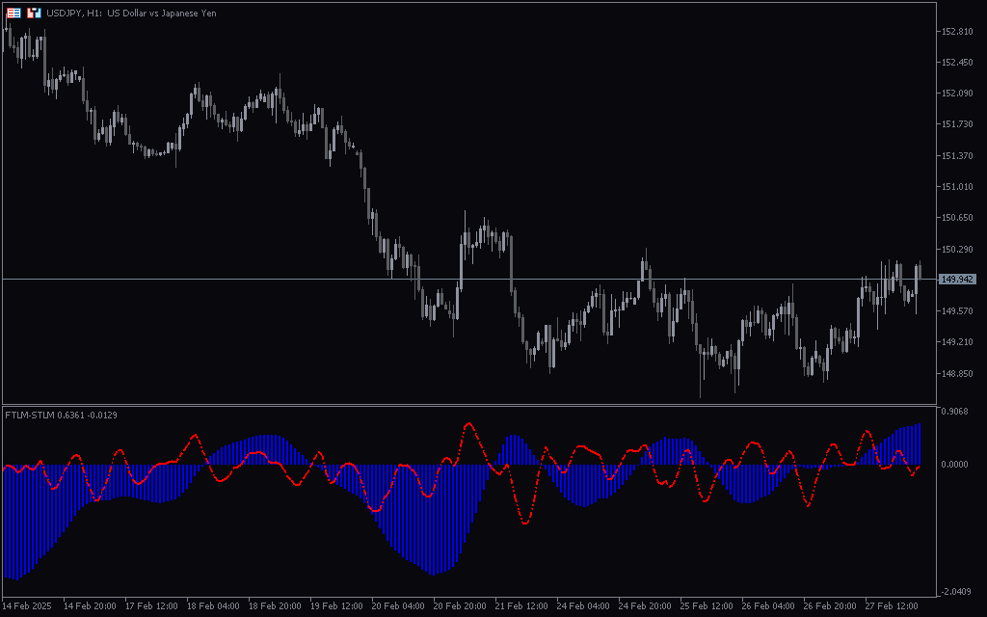Click the 0.0000 indicator zero level label
This screenshot has width=987, height=617.
tap(956, 465)
